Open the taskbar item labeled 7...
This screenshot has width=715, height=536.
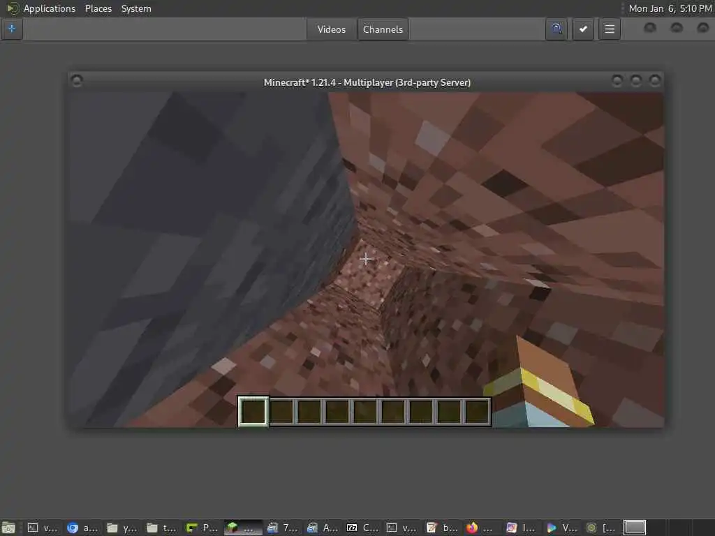click(283, 528)
